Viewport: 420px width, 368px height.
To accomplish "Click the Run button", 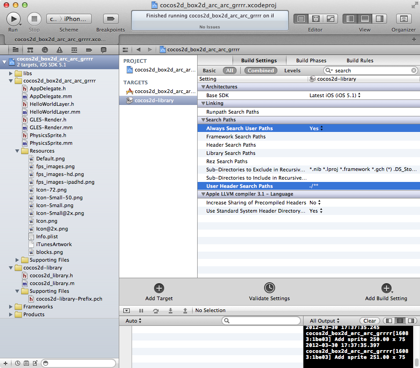I will pyautogui.click(x=13, y=19).
